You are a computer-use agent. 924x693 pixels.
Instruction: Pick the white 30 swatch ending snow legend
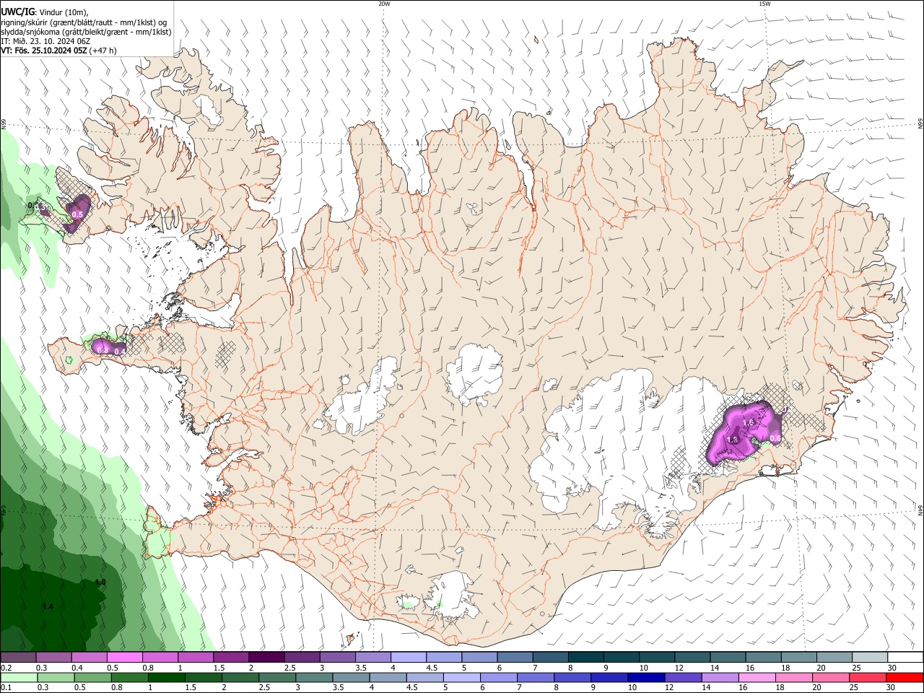(905, 658)
